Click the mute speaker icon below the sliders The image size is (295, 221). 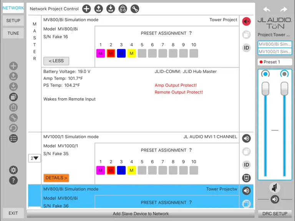tap(275, 188)
